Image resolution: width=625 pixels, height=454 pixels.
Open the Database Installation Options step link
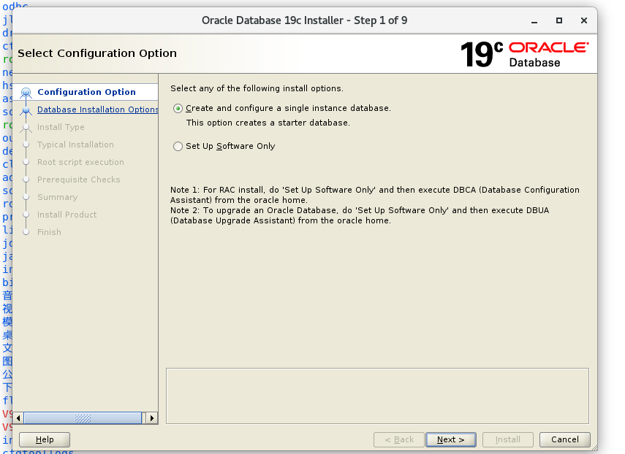pyautogui.click(x=98, y=109)
